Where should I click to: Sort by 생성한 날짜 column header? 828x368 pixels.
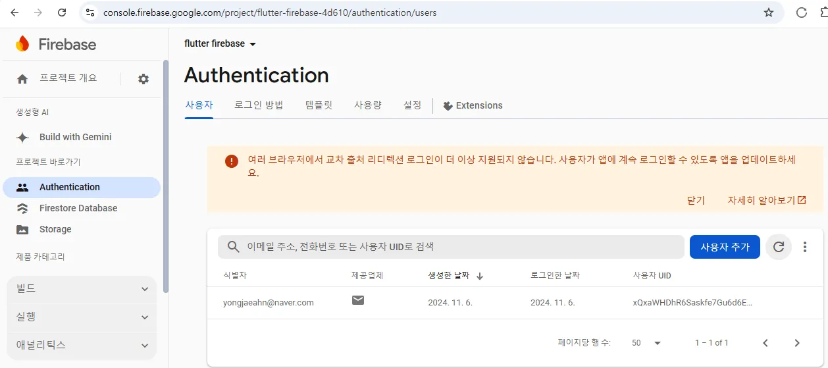point(449,276)
